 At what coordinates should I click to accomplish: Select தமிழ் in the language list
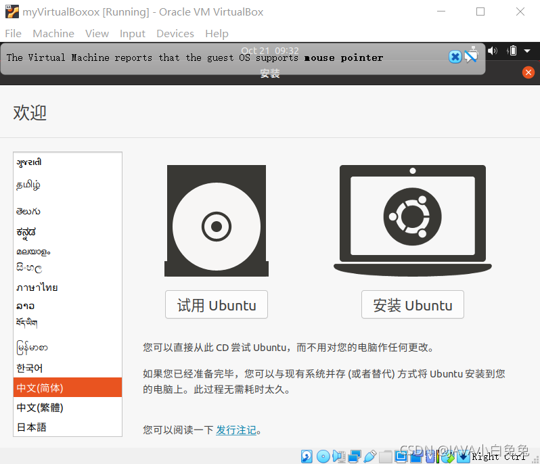(68, 185)
